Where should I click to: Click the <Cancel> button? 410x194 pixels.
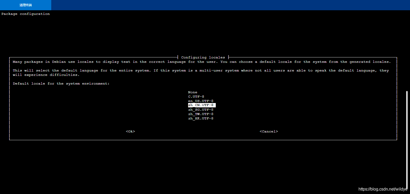pyautogui.click(x=269, y=131)
